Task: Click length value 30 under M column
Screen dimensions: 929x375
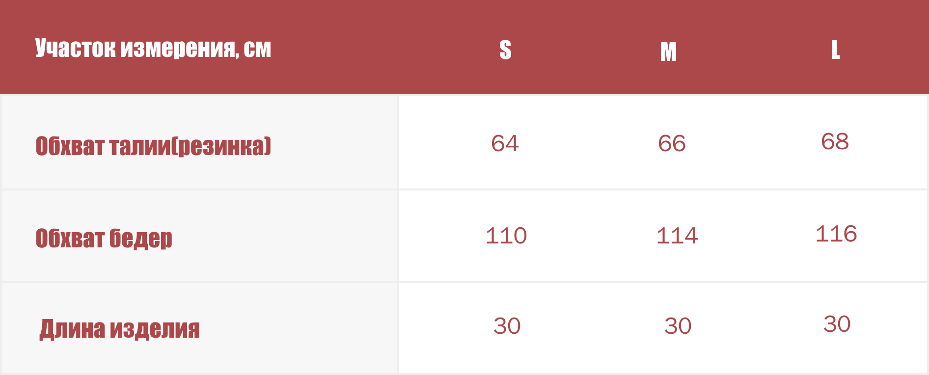Action: pyautogui.click(x=678, y=326)
